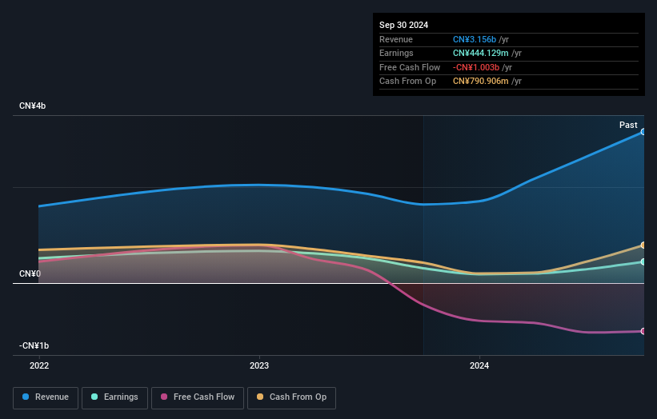Viewport: 657px width, 419px height.
Task: Toggle the Earnings legend button
Action: pos(114,397)
